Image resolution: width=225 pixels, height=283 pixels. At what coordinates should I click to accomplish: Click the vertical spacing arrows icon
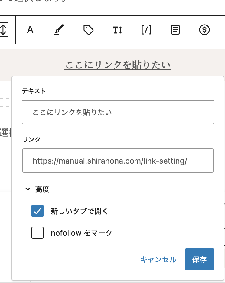[4, 30]
